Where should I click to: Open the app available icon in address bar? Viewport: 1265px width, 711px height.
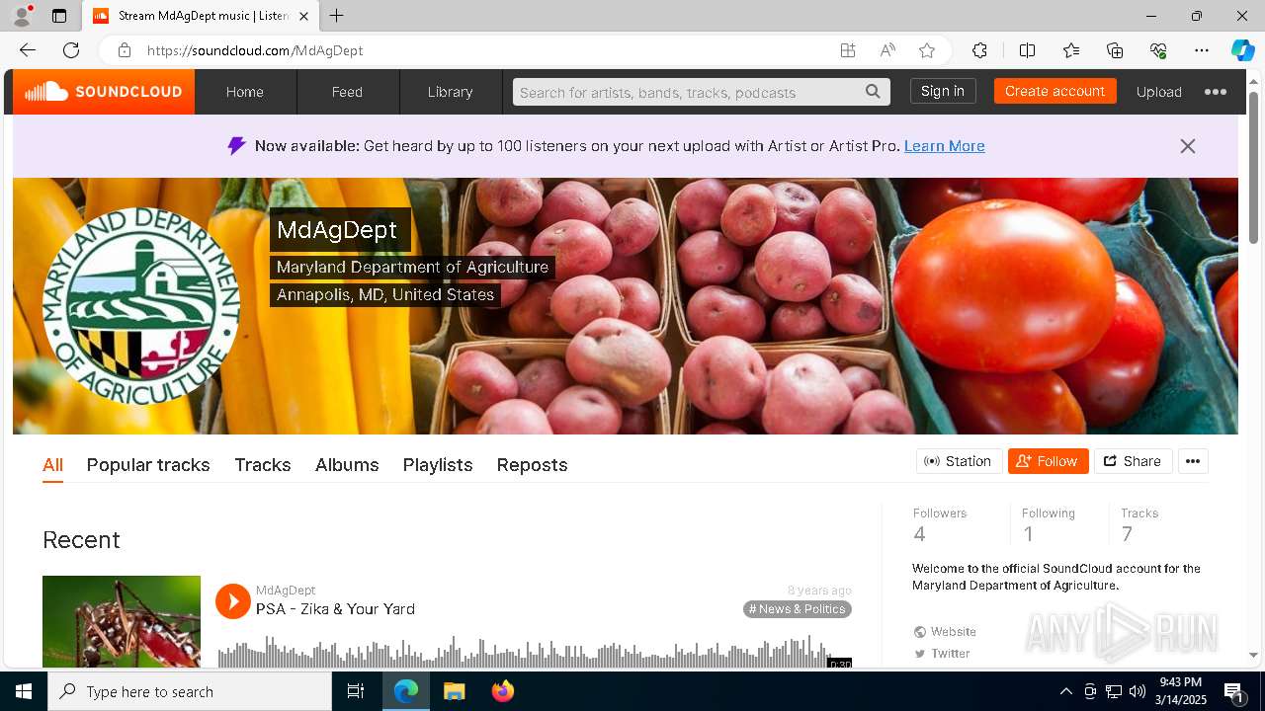848,50
